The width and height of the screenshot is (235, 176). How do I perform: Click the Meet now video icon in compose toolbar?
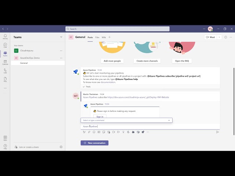[x=113, y=132]
